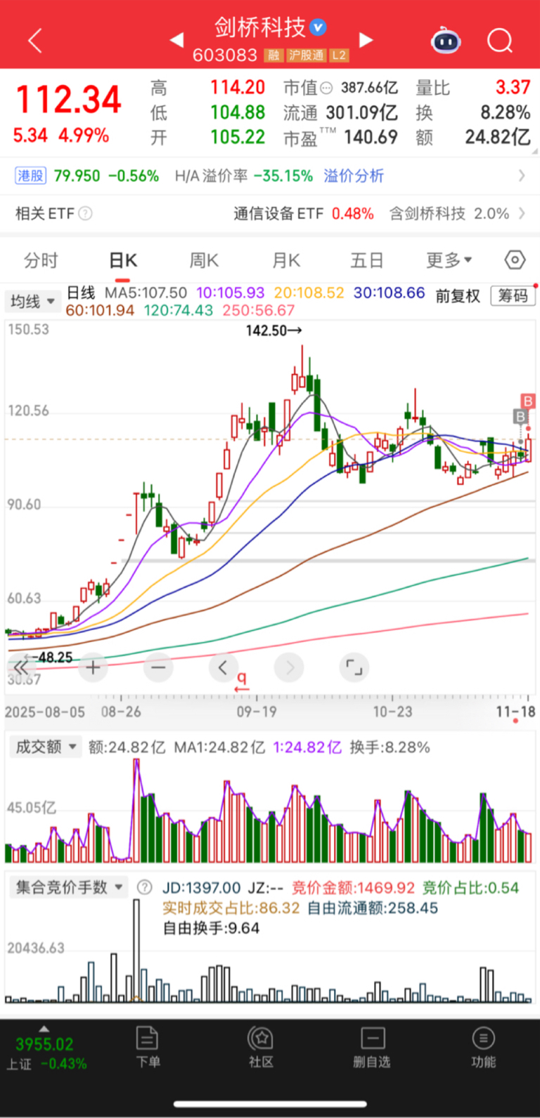Tap the back arrow in header
540x1118 pixels.
(35, 41)
